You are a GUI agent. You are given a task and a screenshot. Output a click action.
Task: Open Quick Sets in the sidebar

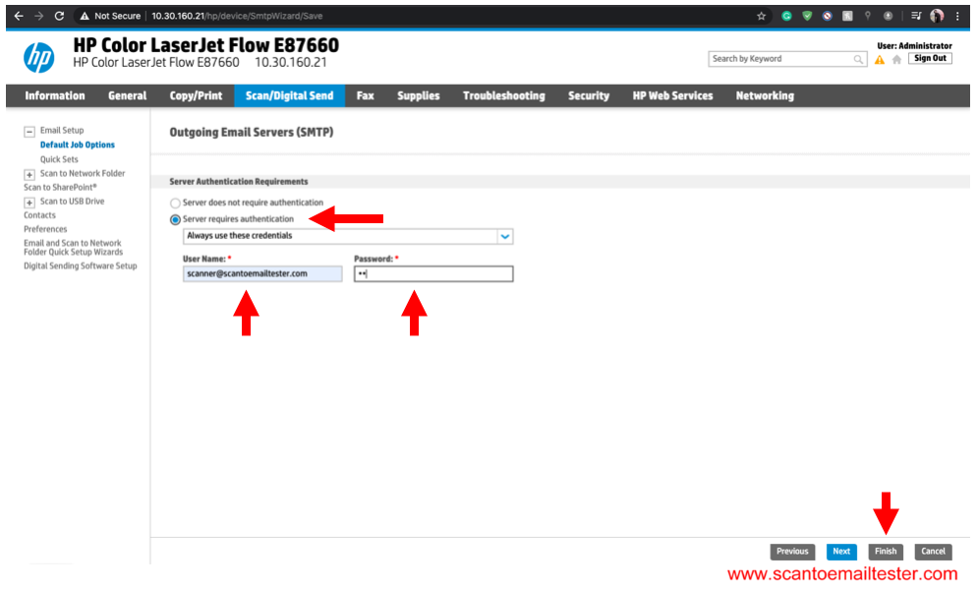click(59, 159)
